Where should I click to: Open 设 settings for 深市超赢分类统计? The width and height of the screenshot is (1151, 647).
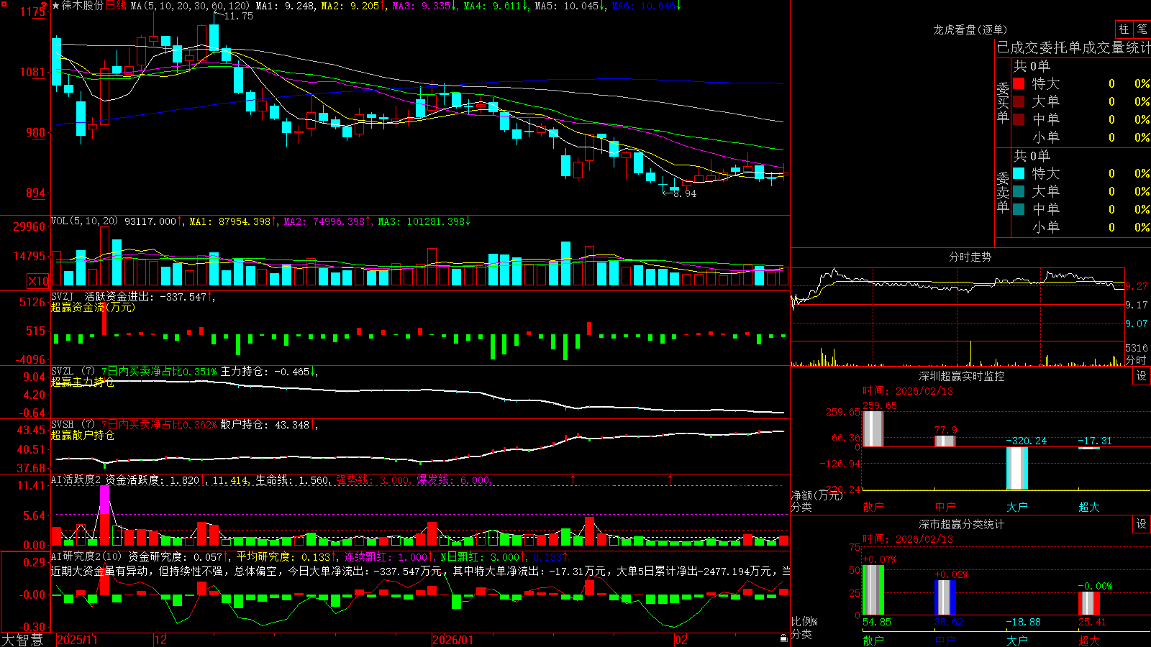coord(1142,524)
